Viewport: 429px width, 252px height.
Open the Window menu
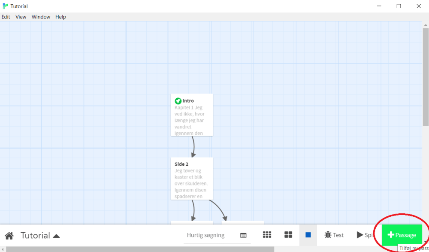[41, 17]
